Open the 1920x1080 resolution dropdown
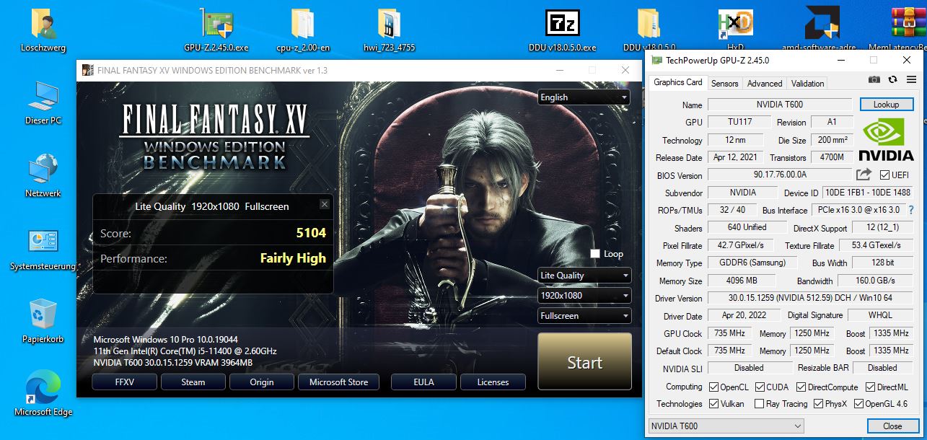Screen dimensions: 927x440 [x=584, y=296]
